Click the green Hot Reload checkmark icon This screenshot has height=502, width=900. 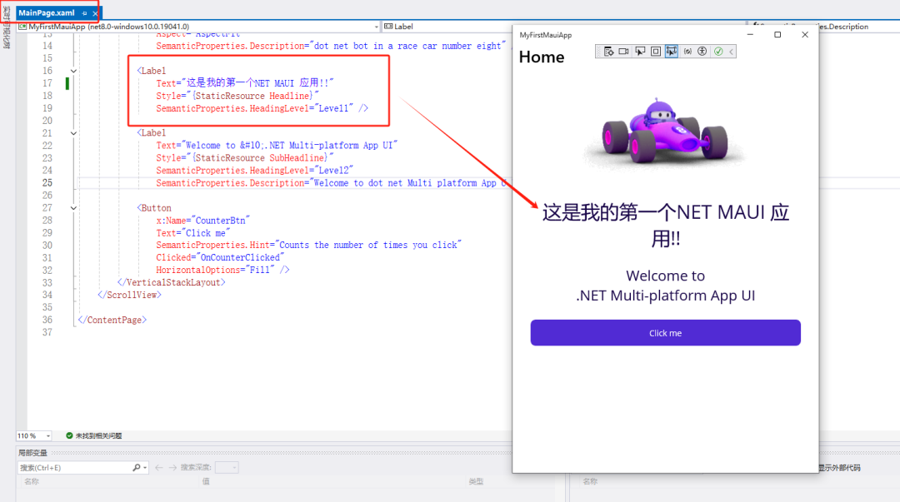point(718,52)
